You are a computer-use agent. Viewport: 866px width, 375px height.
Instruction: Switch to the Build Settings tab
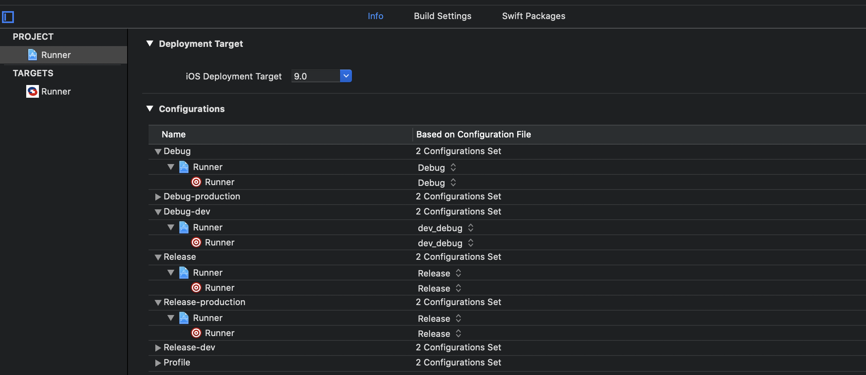coord(443,16)
